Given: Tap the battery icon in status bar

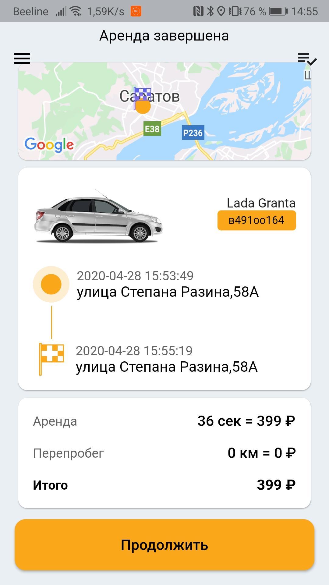Looking at the screenshot, I should click(x=278, y=11).
